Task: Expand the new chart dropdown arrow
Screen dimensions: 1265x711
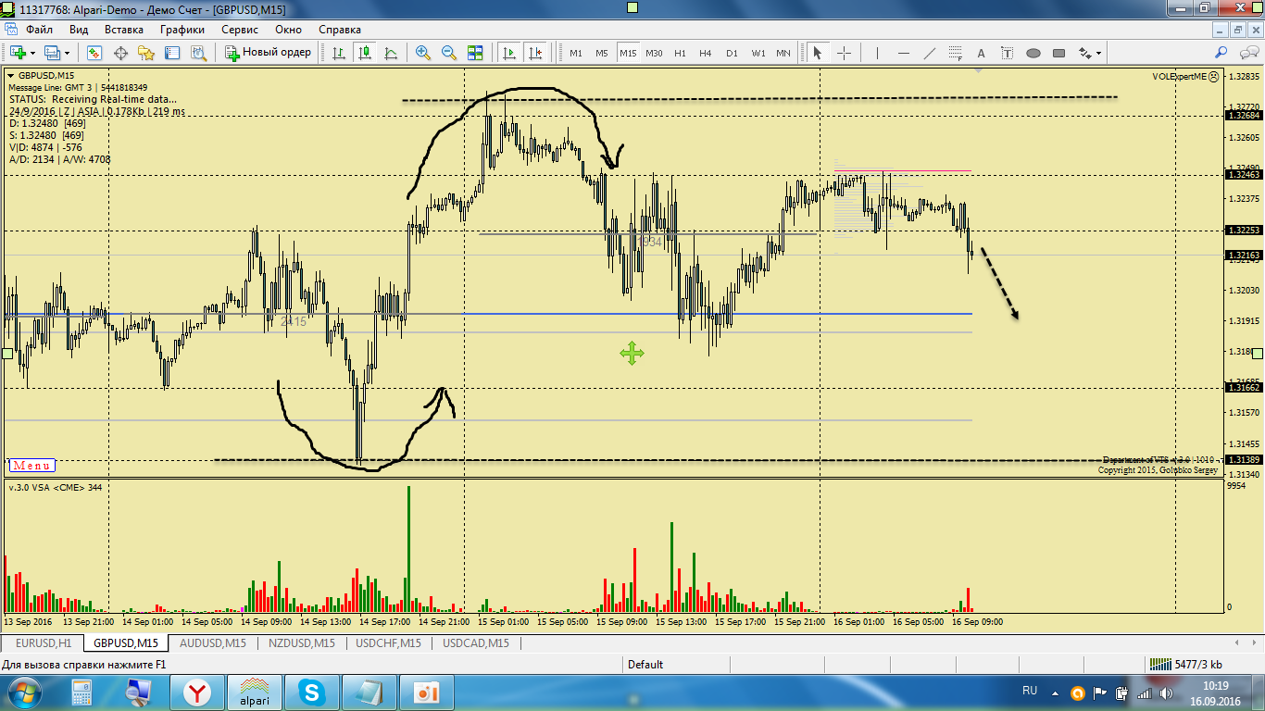Action: 33,53
